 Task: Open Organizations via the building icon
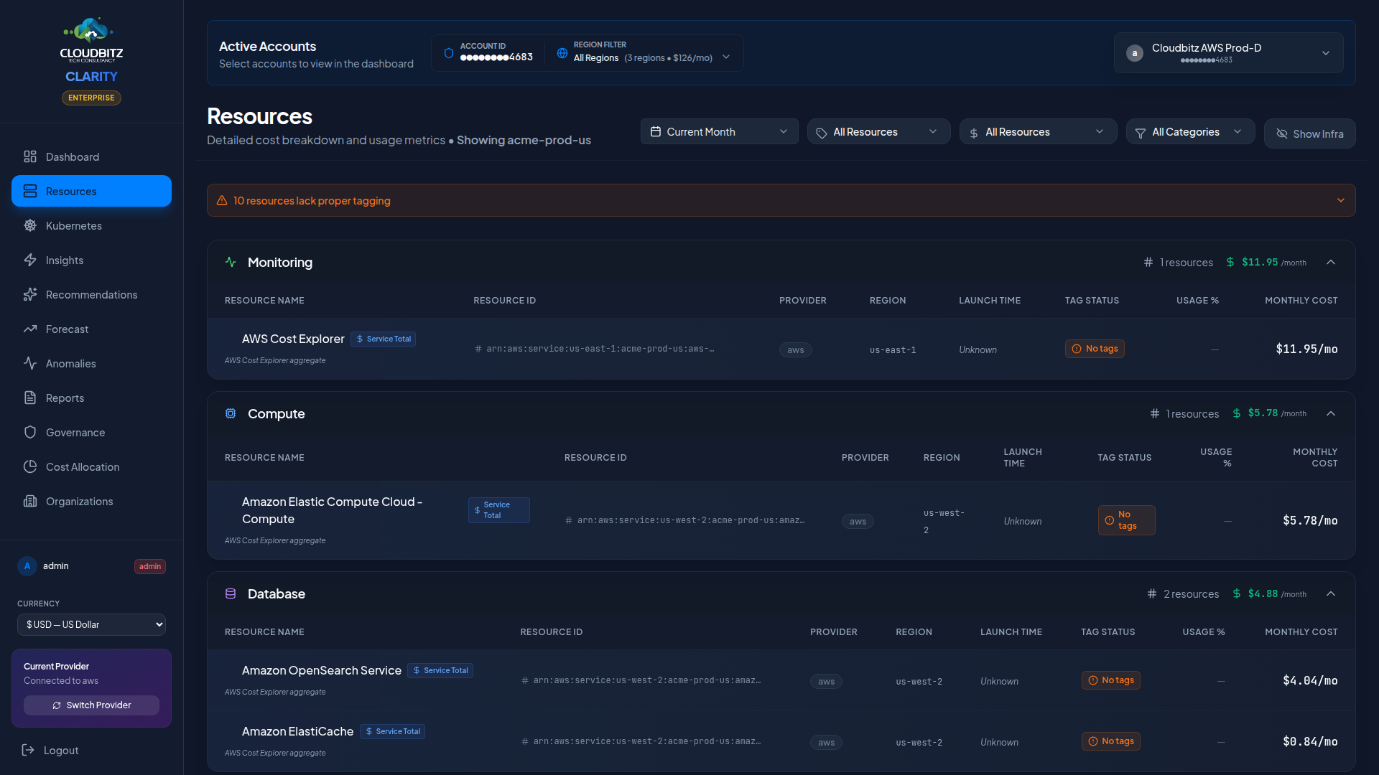click(30, 501)
